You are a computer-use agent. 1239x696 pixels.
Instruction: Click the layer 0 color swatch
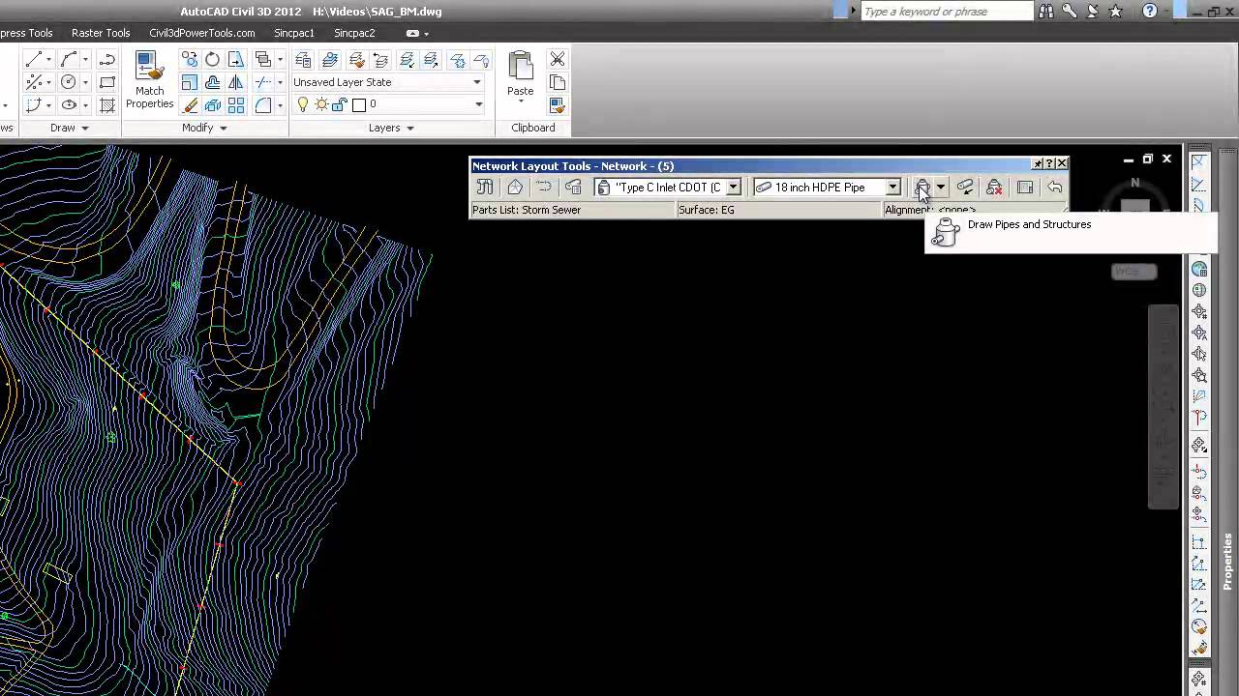tap(358, 104)
